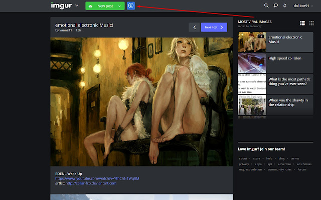Open the blog footer link
This screenshot has width=321, height=200.
[281, 158]
